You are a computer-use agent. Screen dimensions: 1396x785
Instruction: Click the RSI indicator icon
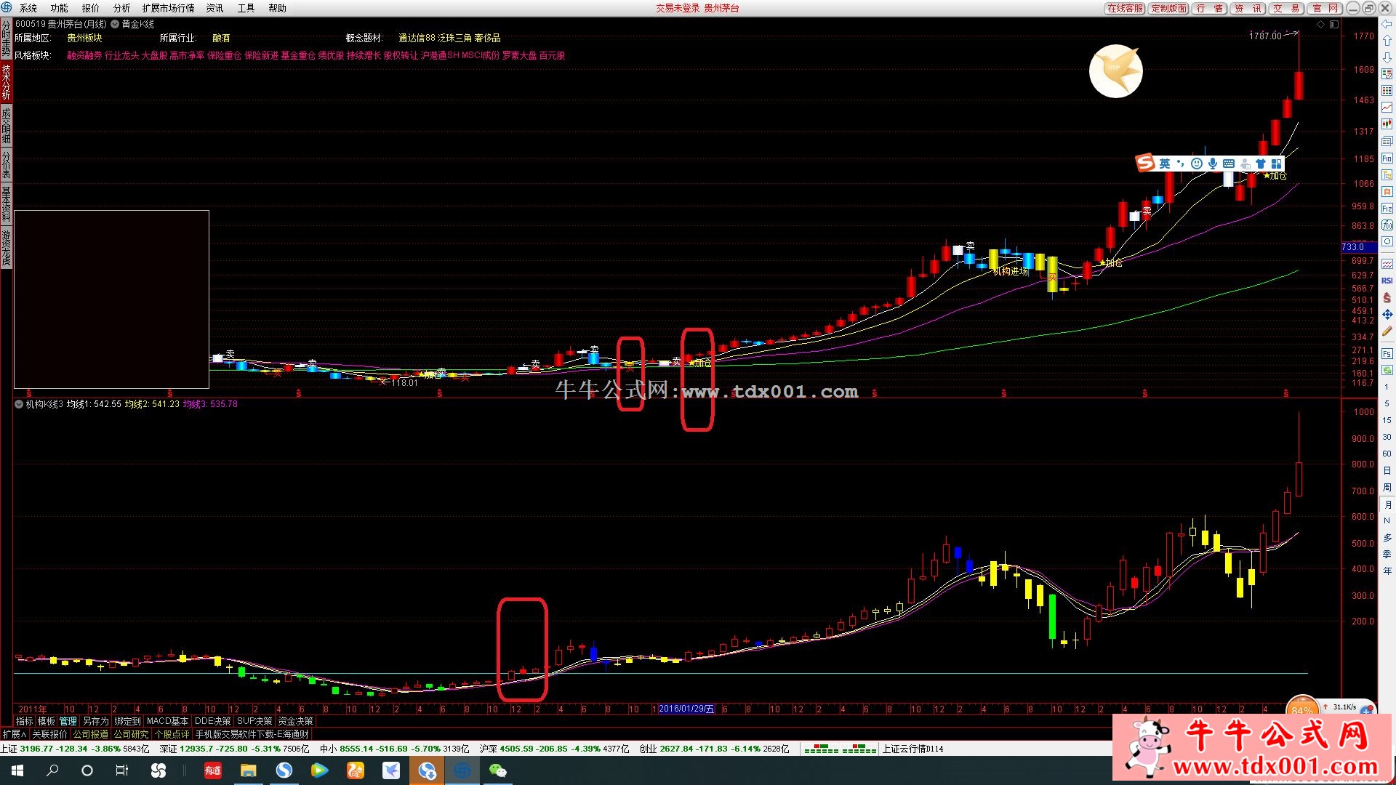pos(1387,281)
